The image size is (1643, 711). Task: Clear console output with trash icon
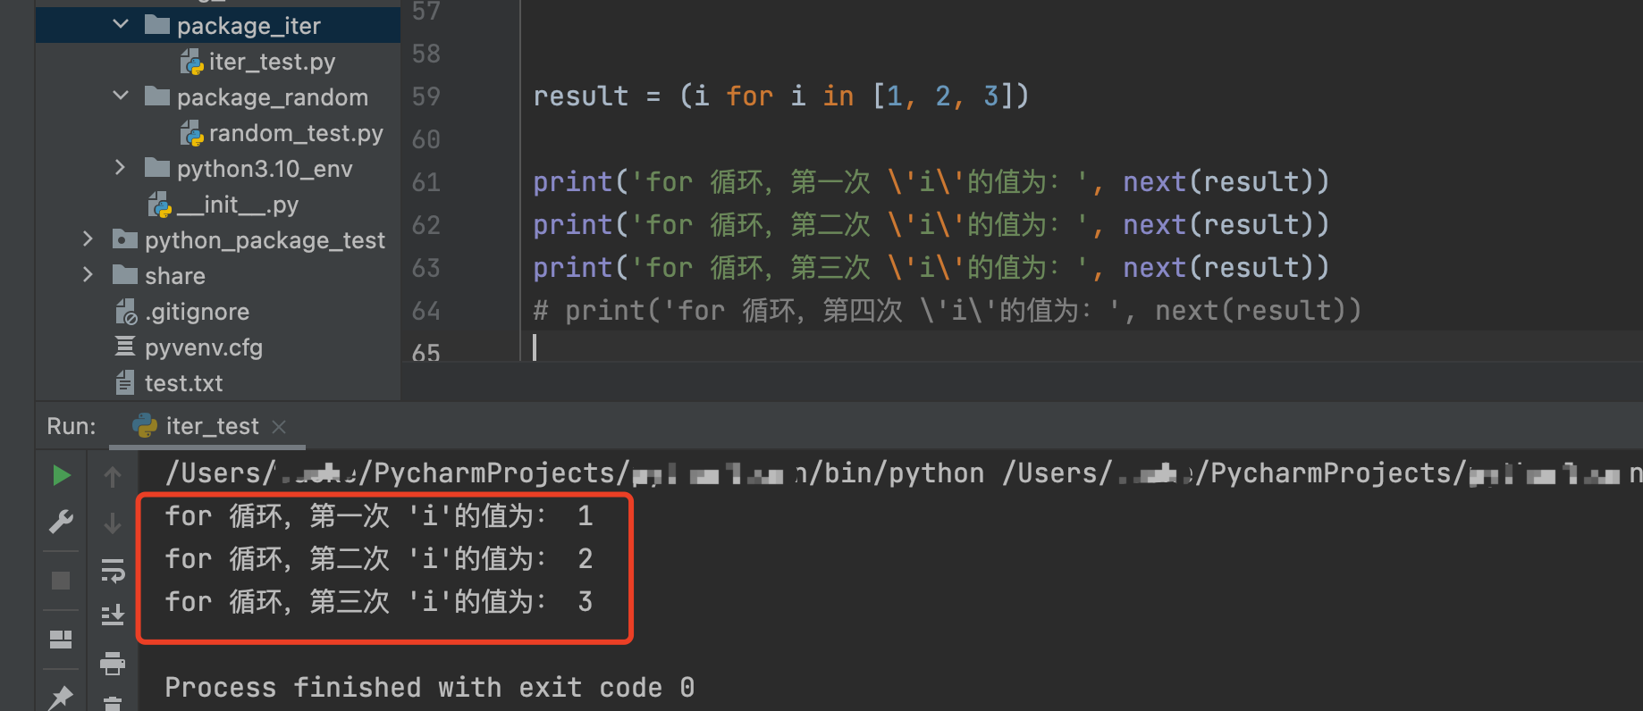point(113,704)
